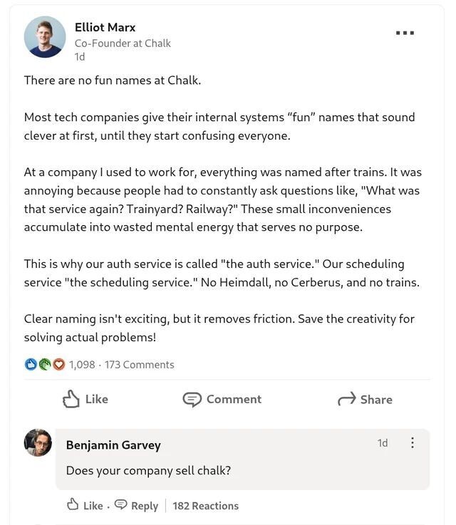Open Elliot Marx's profile name link
Viewport: 456px width, 525px height.
(x=105, y=27)
